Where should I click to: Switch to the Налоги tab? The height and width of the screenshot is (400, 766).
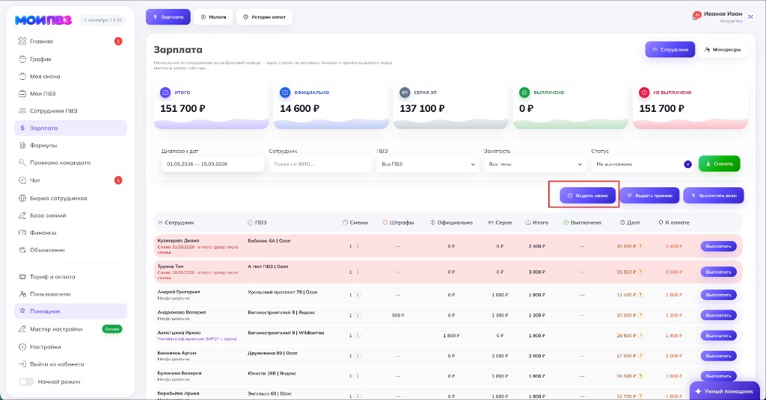(213, 17)
